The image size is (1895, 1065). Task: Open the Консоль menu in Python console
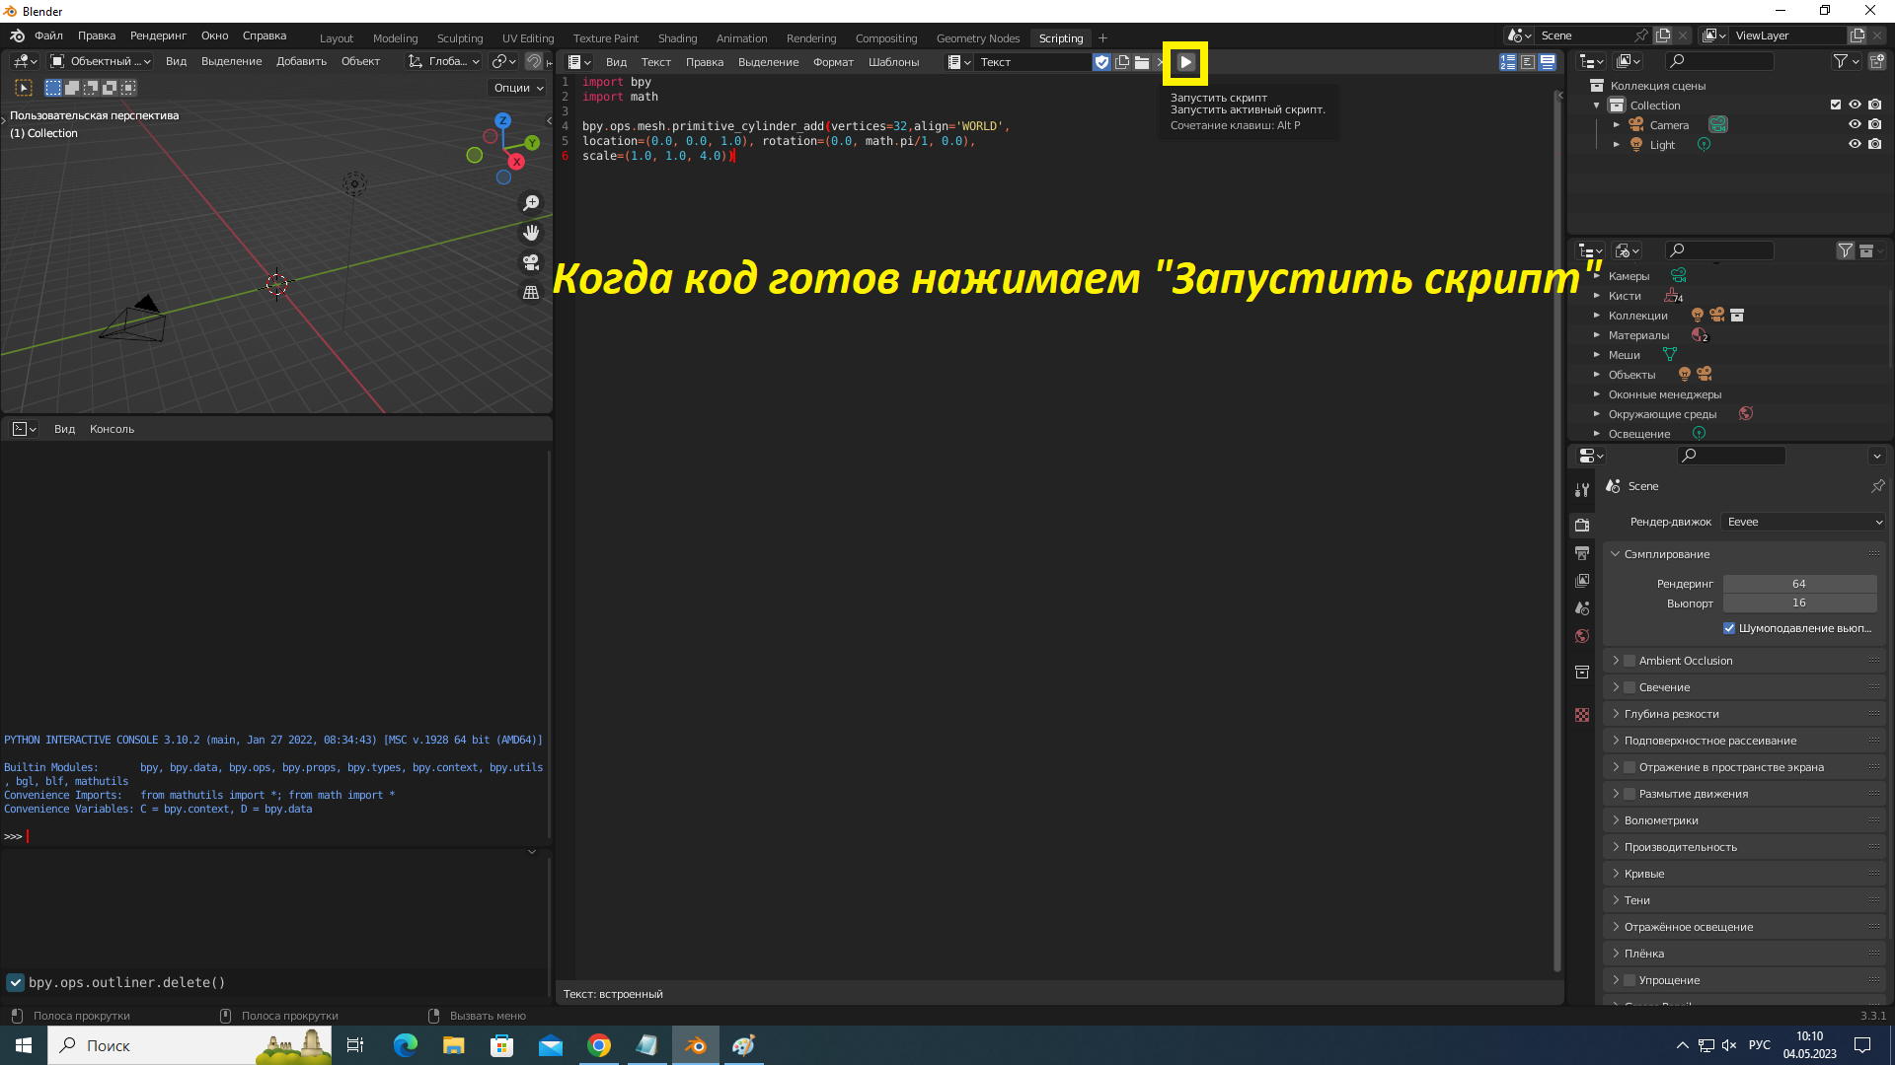click(112, 429)
